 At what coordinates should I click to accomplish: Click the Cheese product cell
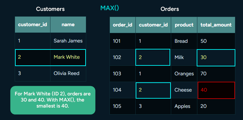tap(184, 90)
